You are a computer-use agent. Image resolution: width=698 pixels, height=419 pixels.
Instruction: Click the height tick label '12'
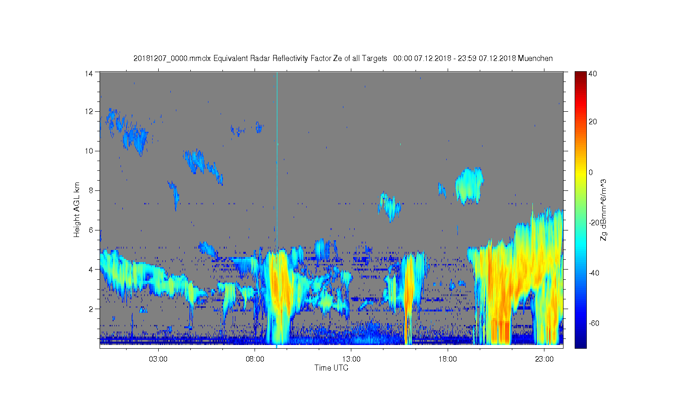(x=89, y=111)
